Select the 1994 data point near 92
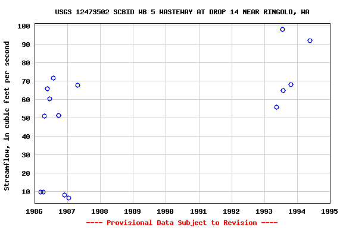The width and height of the screenshot is (343, 228). [310, 41]
